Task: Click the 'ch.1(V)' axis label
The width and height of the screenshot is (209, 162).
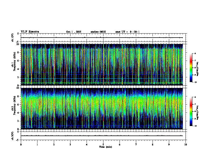Action: 12,38
